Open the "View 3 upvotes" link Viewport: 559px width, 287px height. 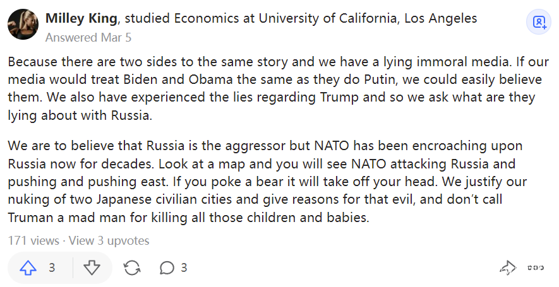click(109, 240)
